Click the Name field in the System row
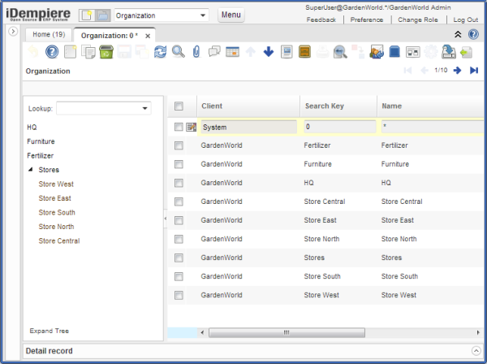Image resolution: width=487 pixels, height=364 pixels. pos(433,127)
